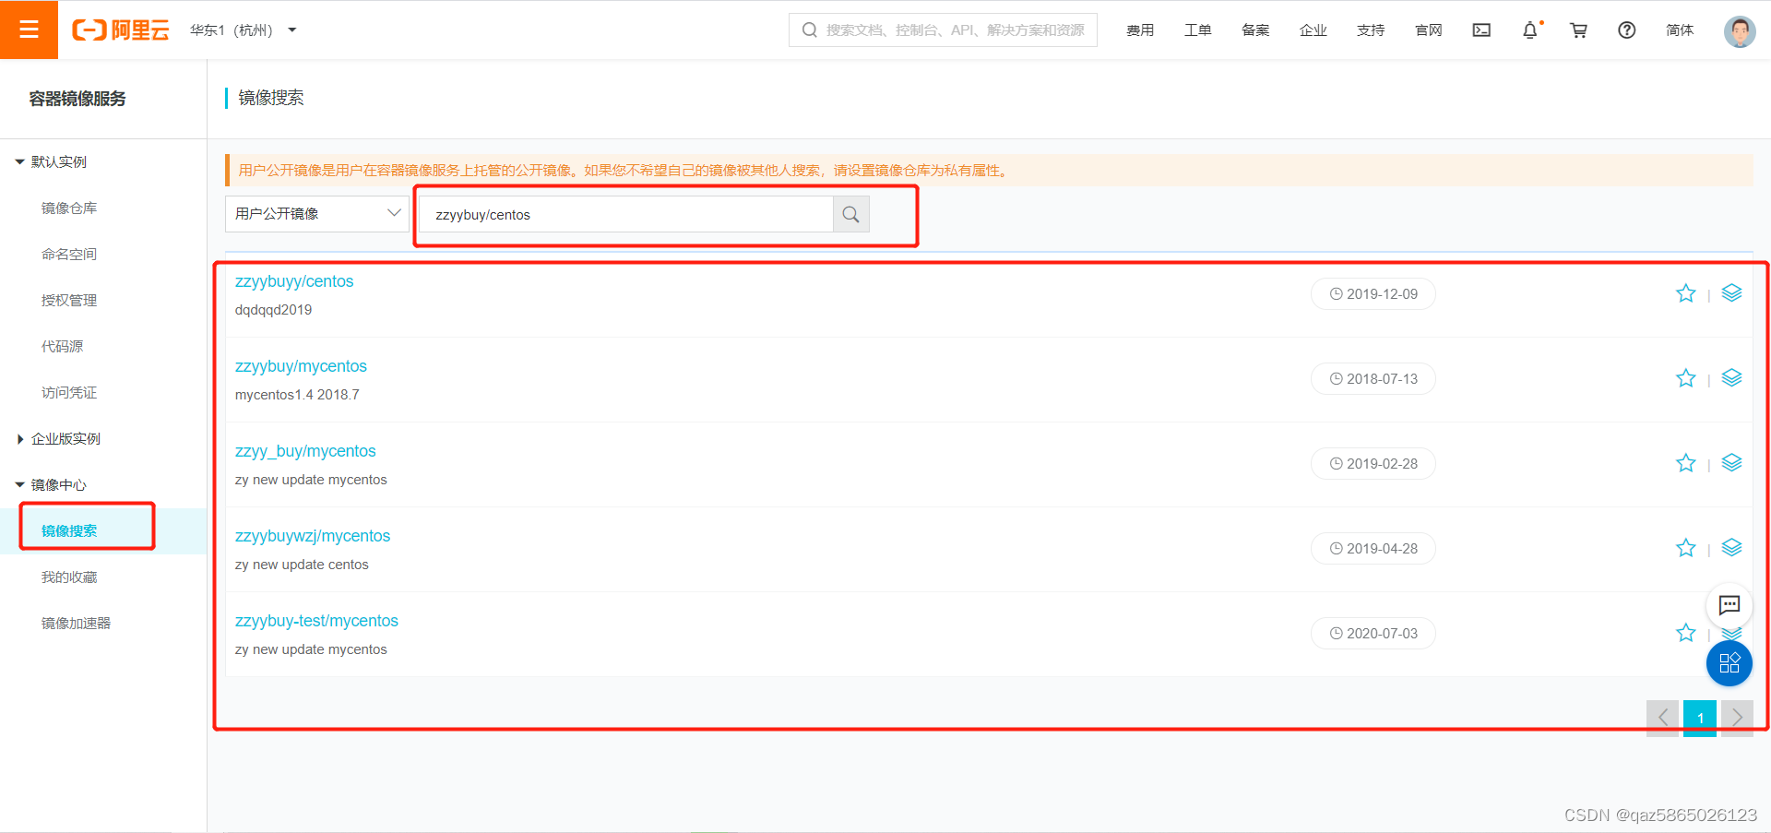Go to 镜像加速器

pos(76,624)
